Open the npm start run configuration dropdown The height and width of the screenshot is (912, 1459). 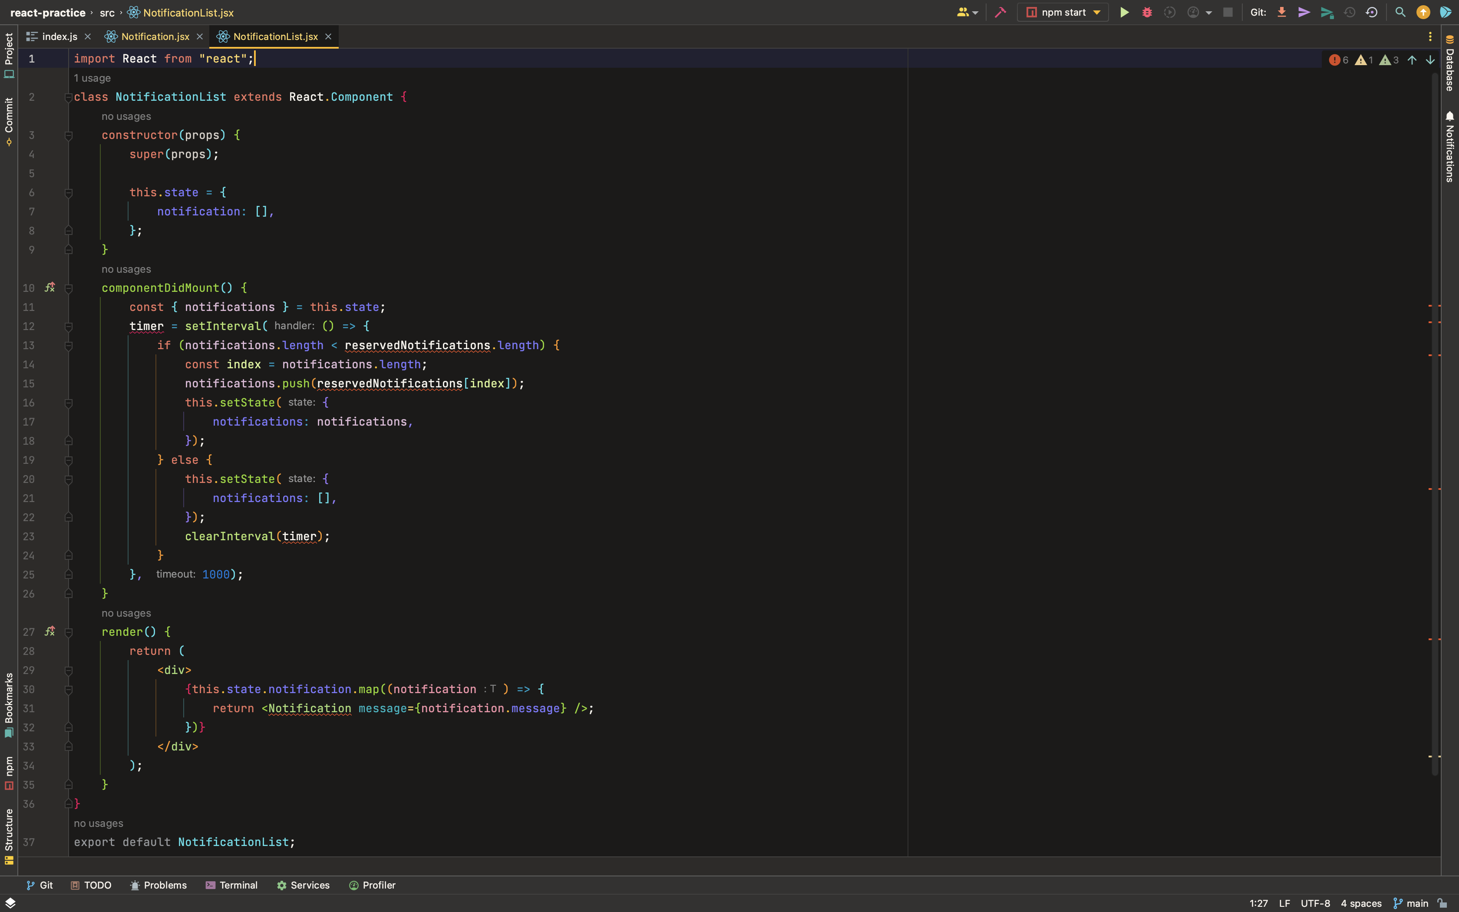pos(1063,12)
